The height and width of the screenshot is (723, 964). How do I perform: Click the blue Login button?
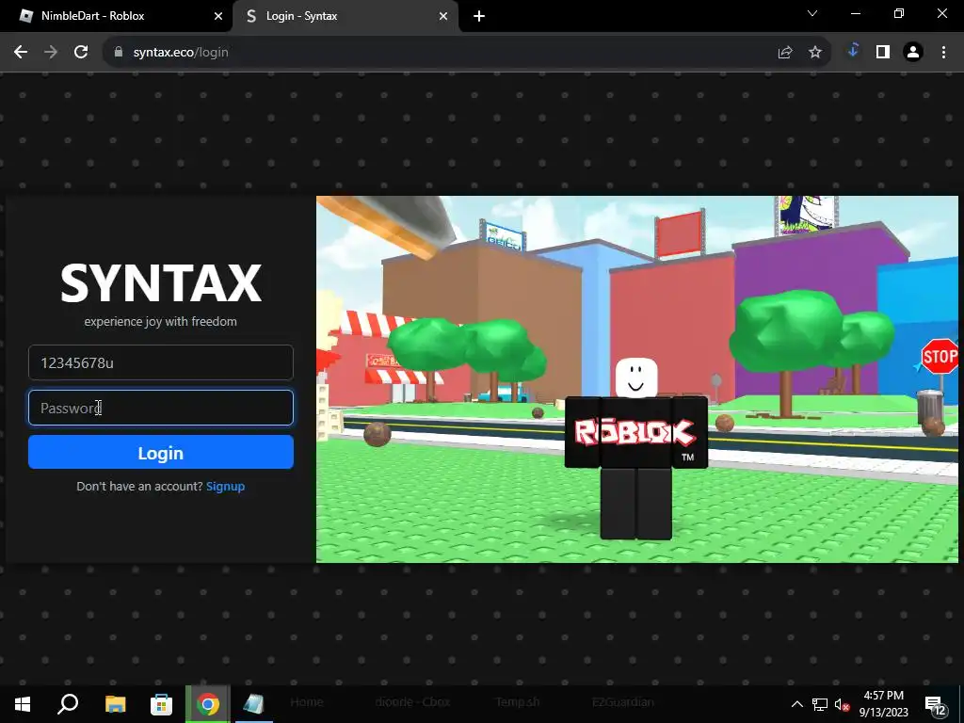160,453
